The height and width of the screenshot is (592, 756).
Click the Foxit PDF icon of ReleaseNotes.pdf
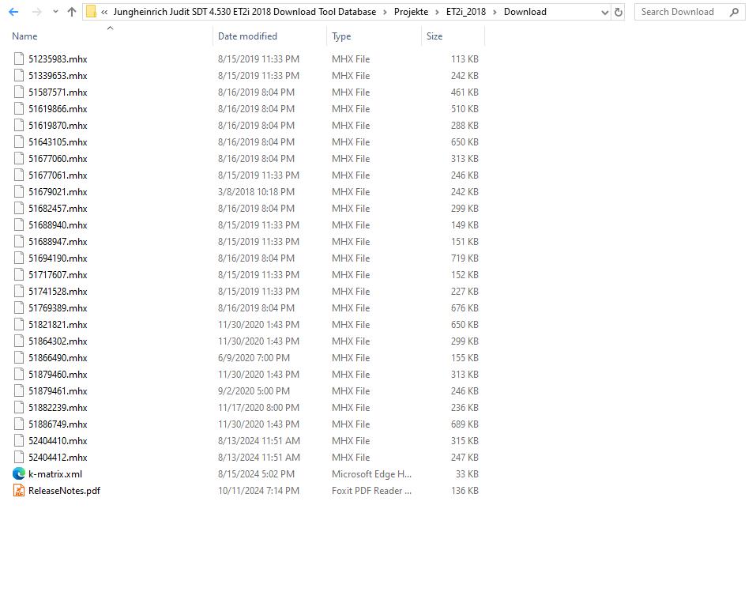(x=19, y=490)
